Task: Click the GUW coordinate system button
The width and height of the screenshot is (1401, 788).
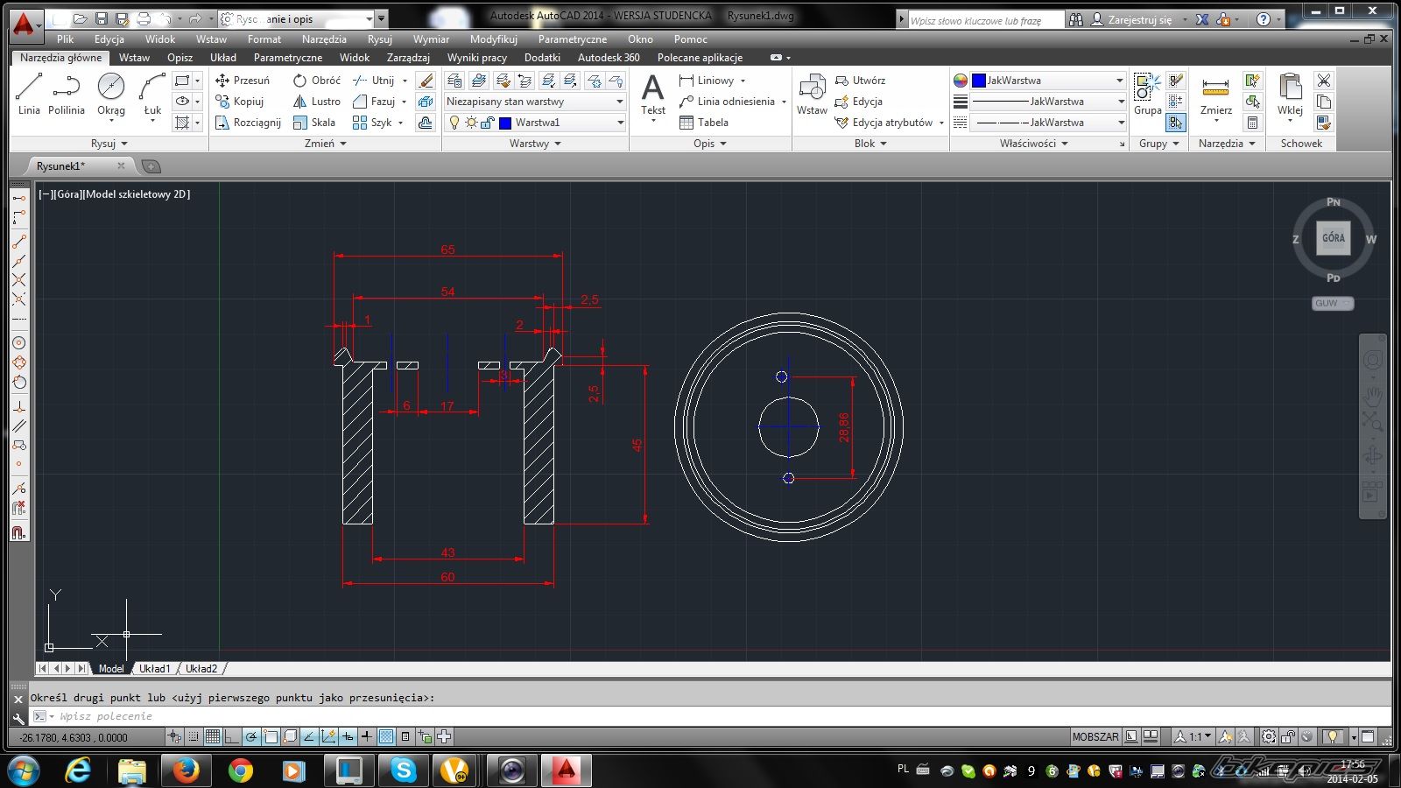Action: pos(1332,303)
